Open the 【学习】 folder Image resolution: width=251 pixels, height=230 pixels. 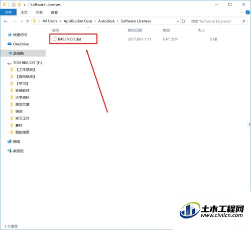(x=22, y=83)
